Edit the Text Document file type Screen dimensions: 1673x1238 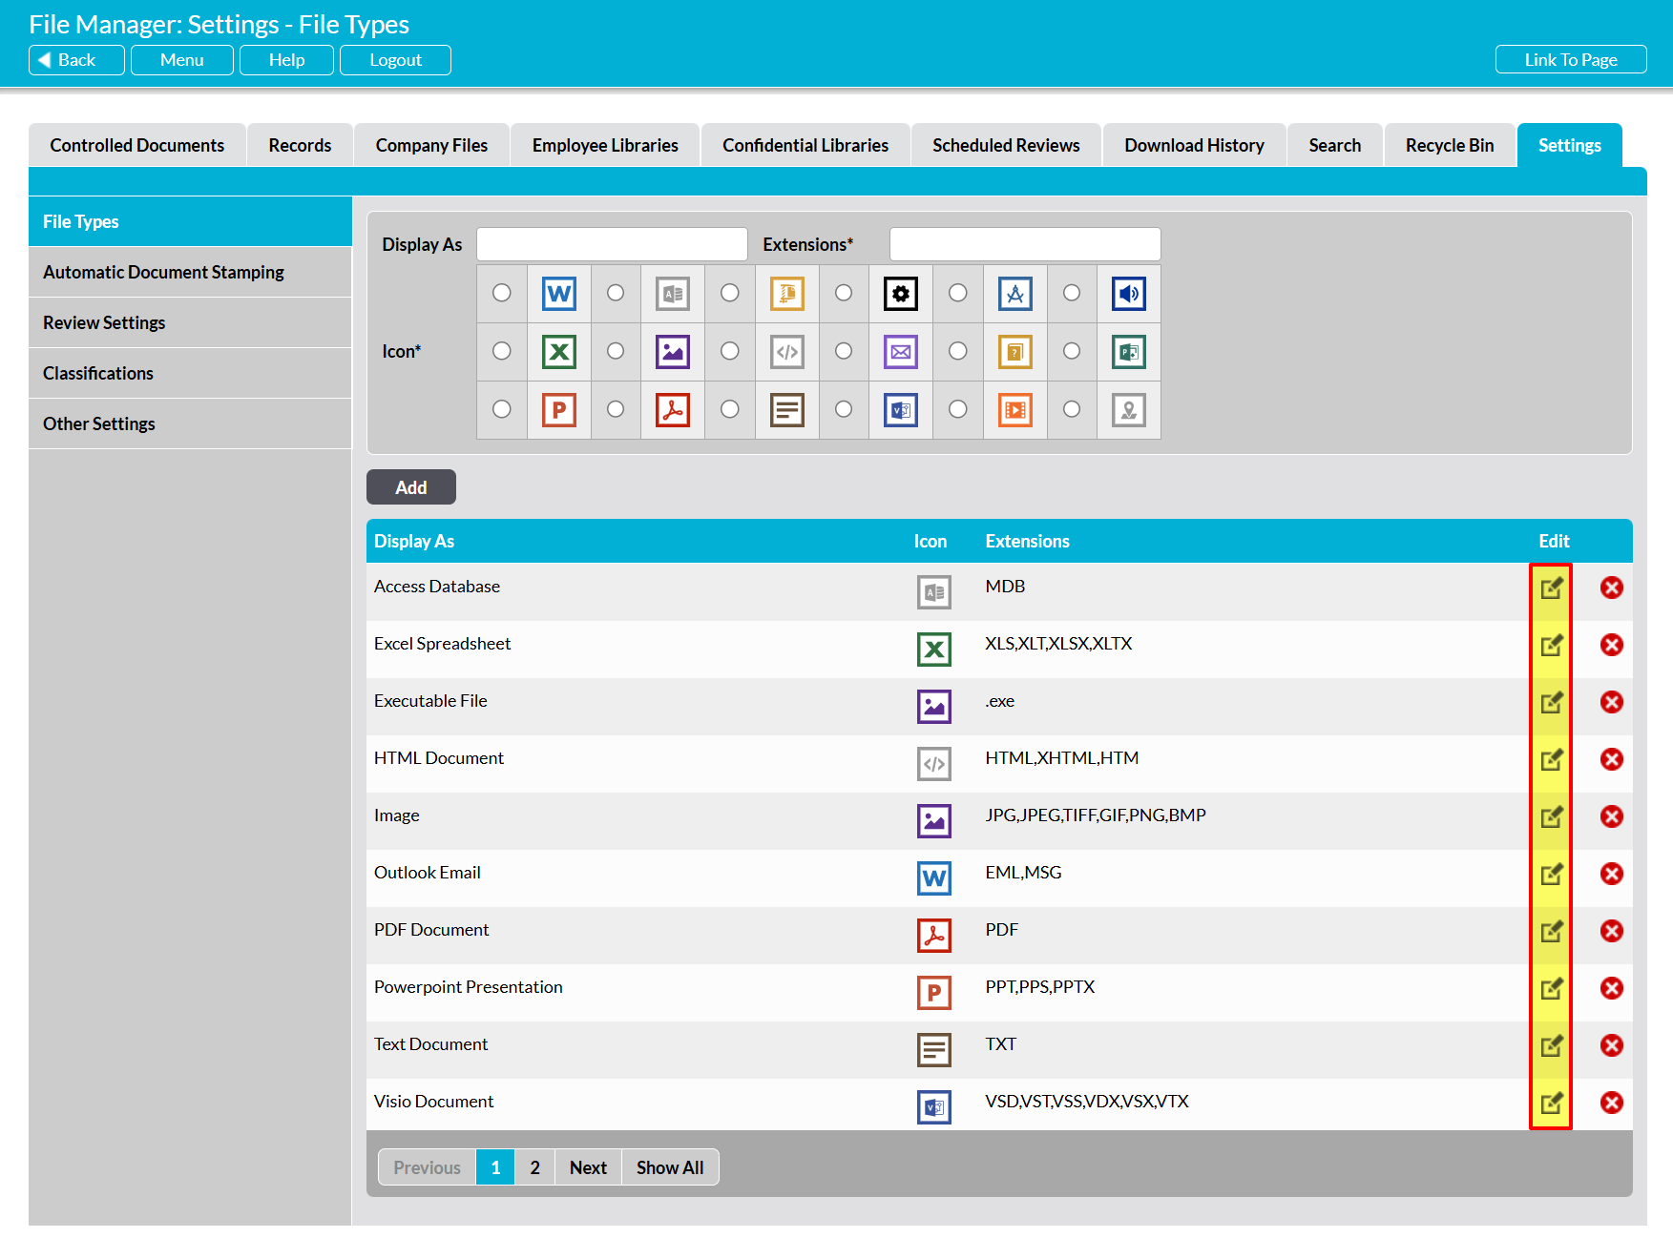[1551, 1045]
